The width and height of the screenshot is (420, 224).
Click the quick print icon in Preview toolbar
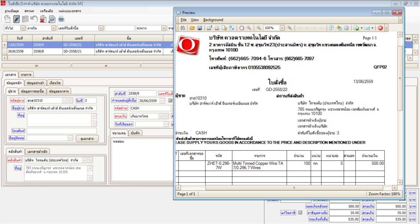[x=217, y=28]
